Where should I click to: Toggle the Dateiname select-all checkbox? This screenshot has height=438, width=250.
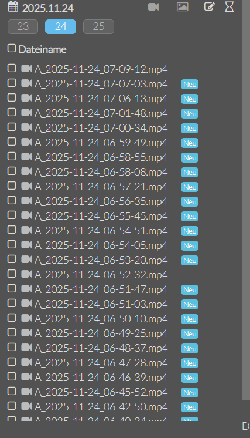click(x=11, y=48)
